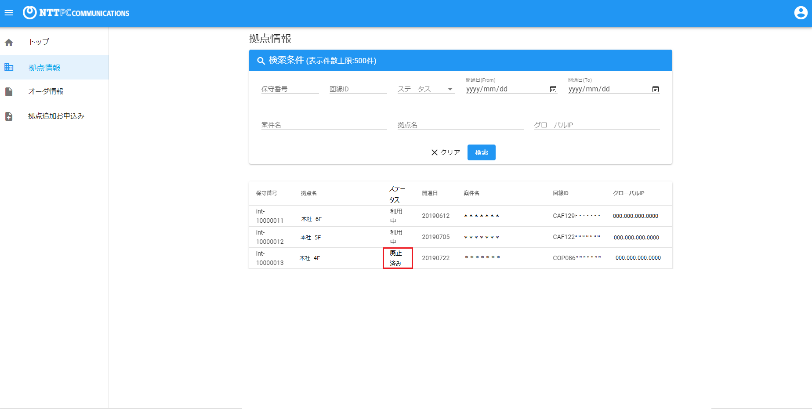Click line ID CAF129

click(x=576, y=216)
